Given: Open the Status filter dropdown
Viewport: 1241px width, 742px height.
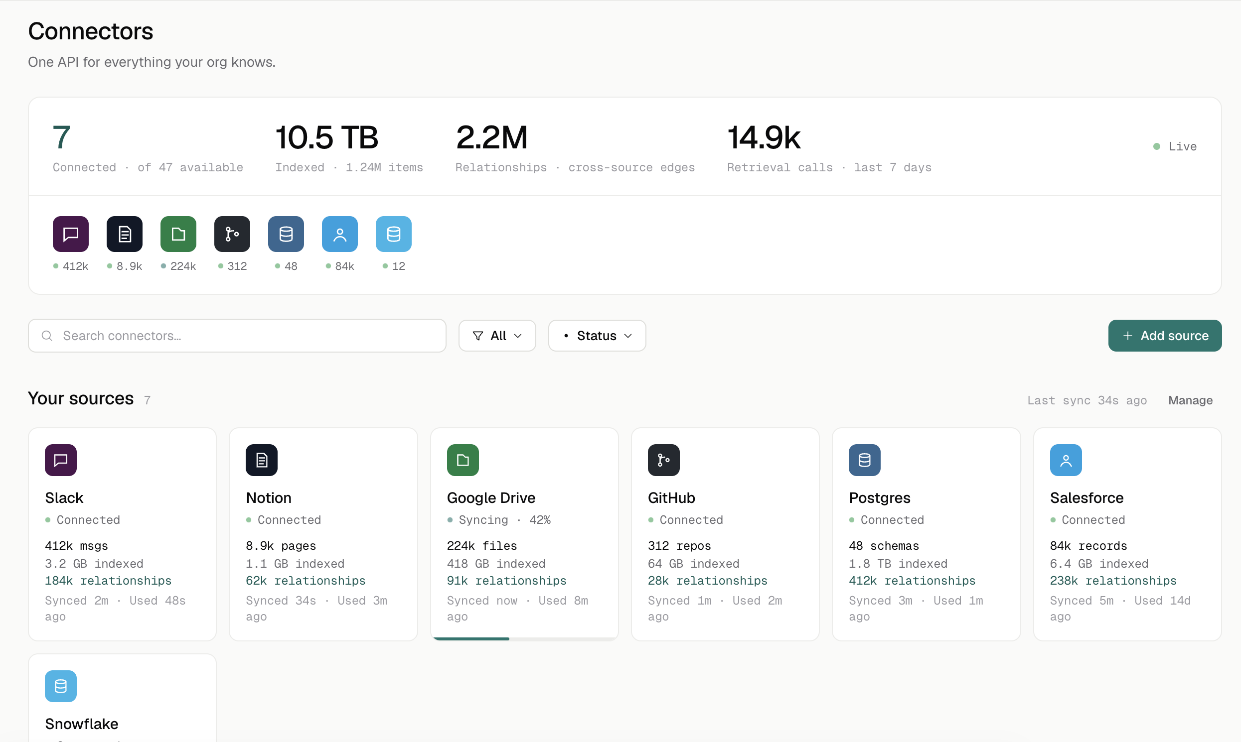Looking at the screenshot, I should pyautogui.click(x=597, y=336).
